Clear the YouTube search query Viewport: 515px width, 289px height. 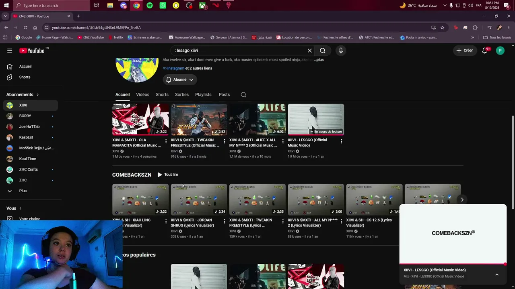pos(310,51)
